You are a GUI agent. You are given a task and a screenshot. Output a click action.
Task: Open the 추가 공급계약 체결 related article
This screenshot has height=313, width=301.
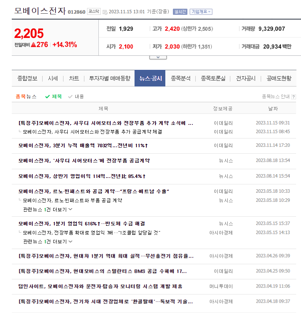[x=92, y=132]
